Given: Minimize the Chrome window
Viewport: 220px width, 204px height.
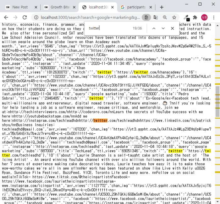Looking at the screenshot, I should (187, 4).
